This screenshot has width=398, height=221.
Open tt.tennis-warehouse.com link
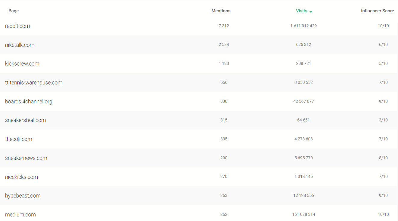34,83
